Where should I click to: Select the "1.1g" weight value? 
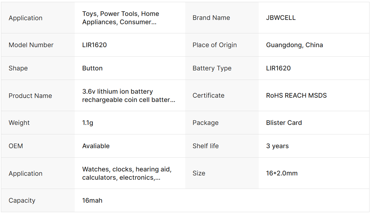pyautogui.click(x=88, y=123)
